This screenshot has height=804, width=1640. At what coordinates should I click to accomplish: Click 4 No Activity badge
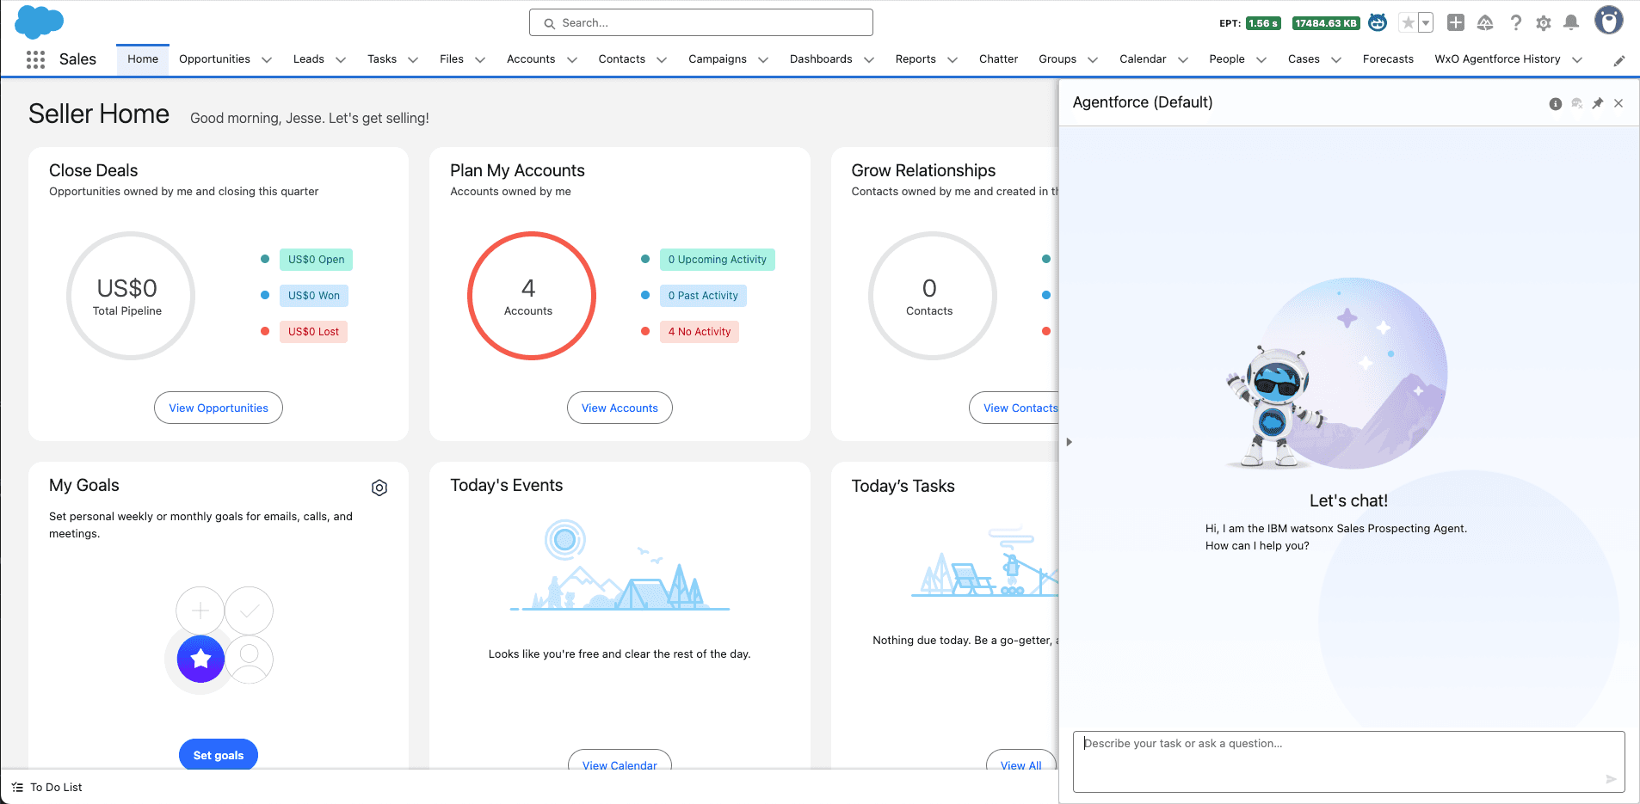[700, 332]
